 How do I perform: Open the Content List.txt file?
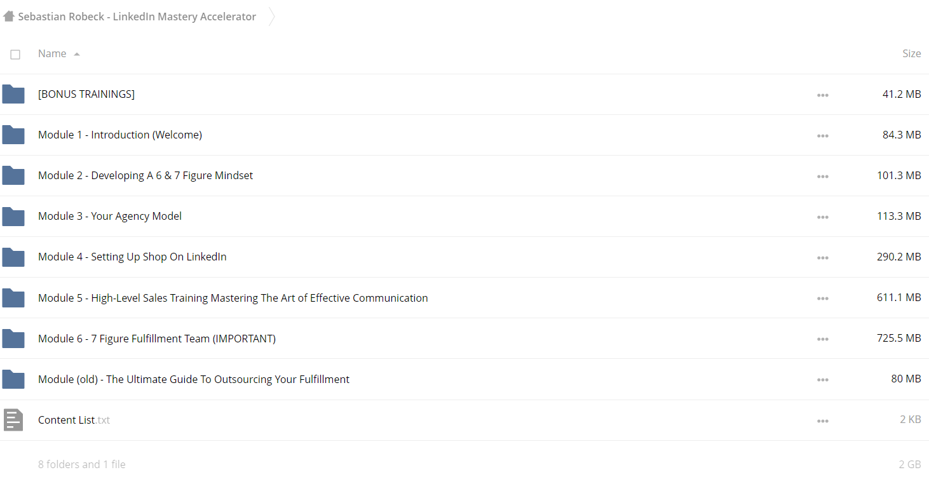coord(74,420)
